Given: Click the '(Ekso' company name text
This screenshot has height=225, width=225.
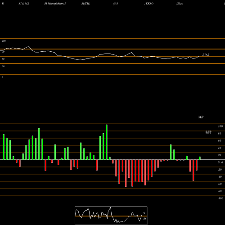Looking at the screenshot, I should (x=180, y=4).
